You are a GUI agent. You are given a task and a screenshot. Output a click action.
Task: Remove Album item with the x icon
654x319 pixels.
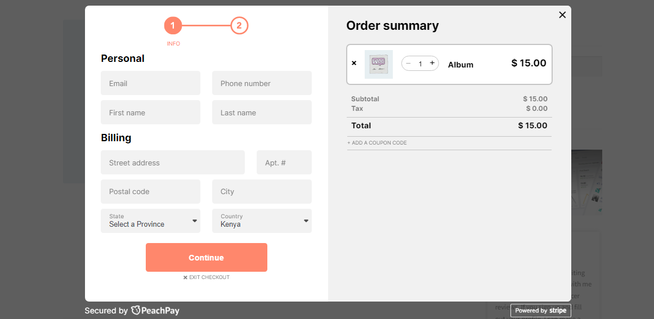click(354, 63)
